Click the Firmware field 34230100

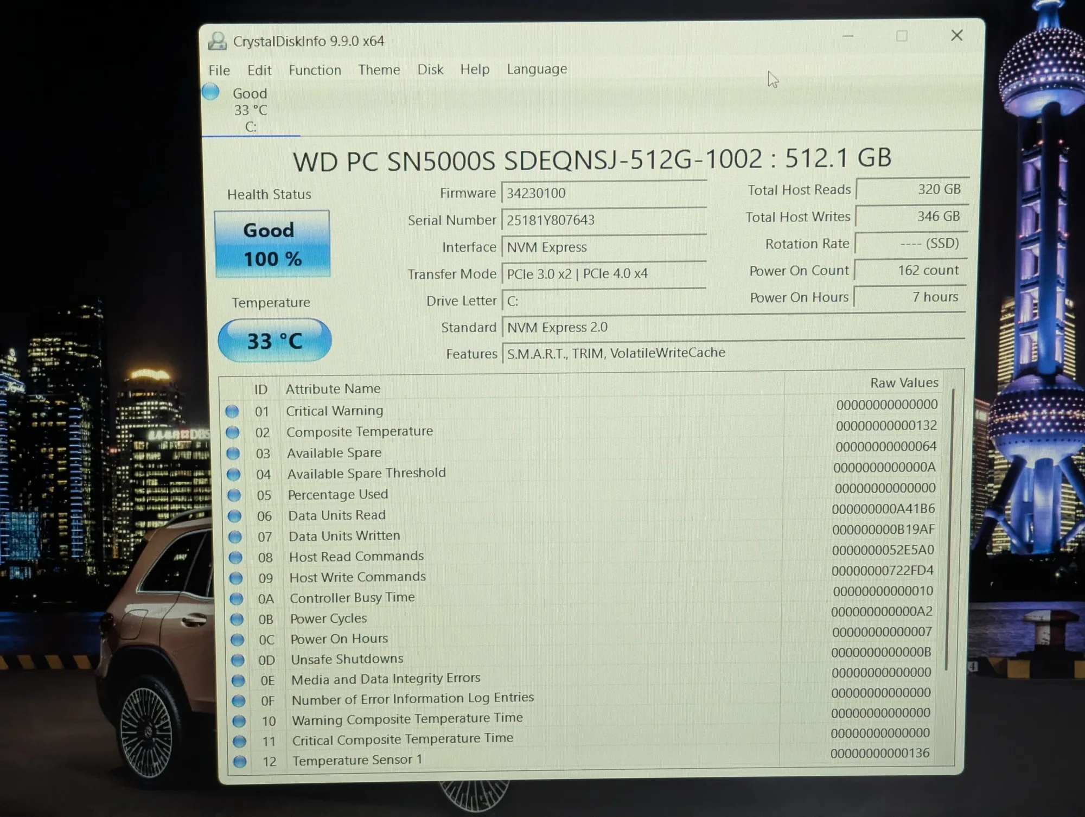[604, 193]
